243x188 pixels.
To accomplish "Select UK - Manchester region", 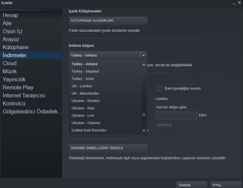I will tap(105, 93).
